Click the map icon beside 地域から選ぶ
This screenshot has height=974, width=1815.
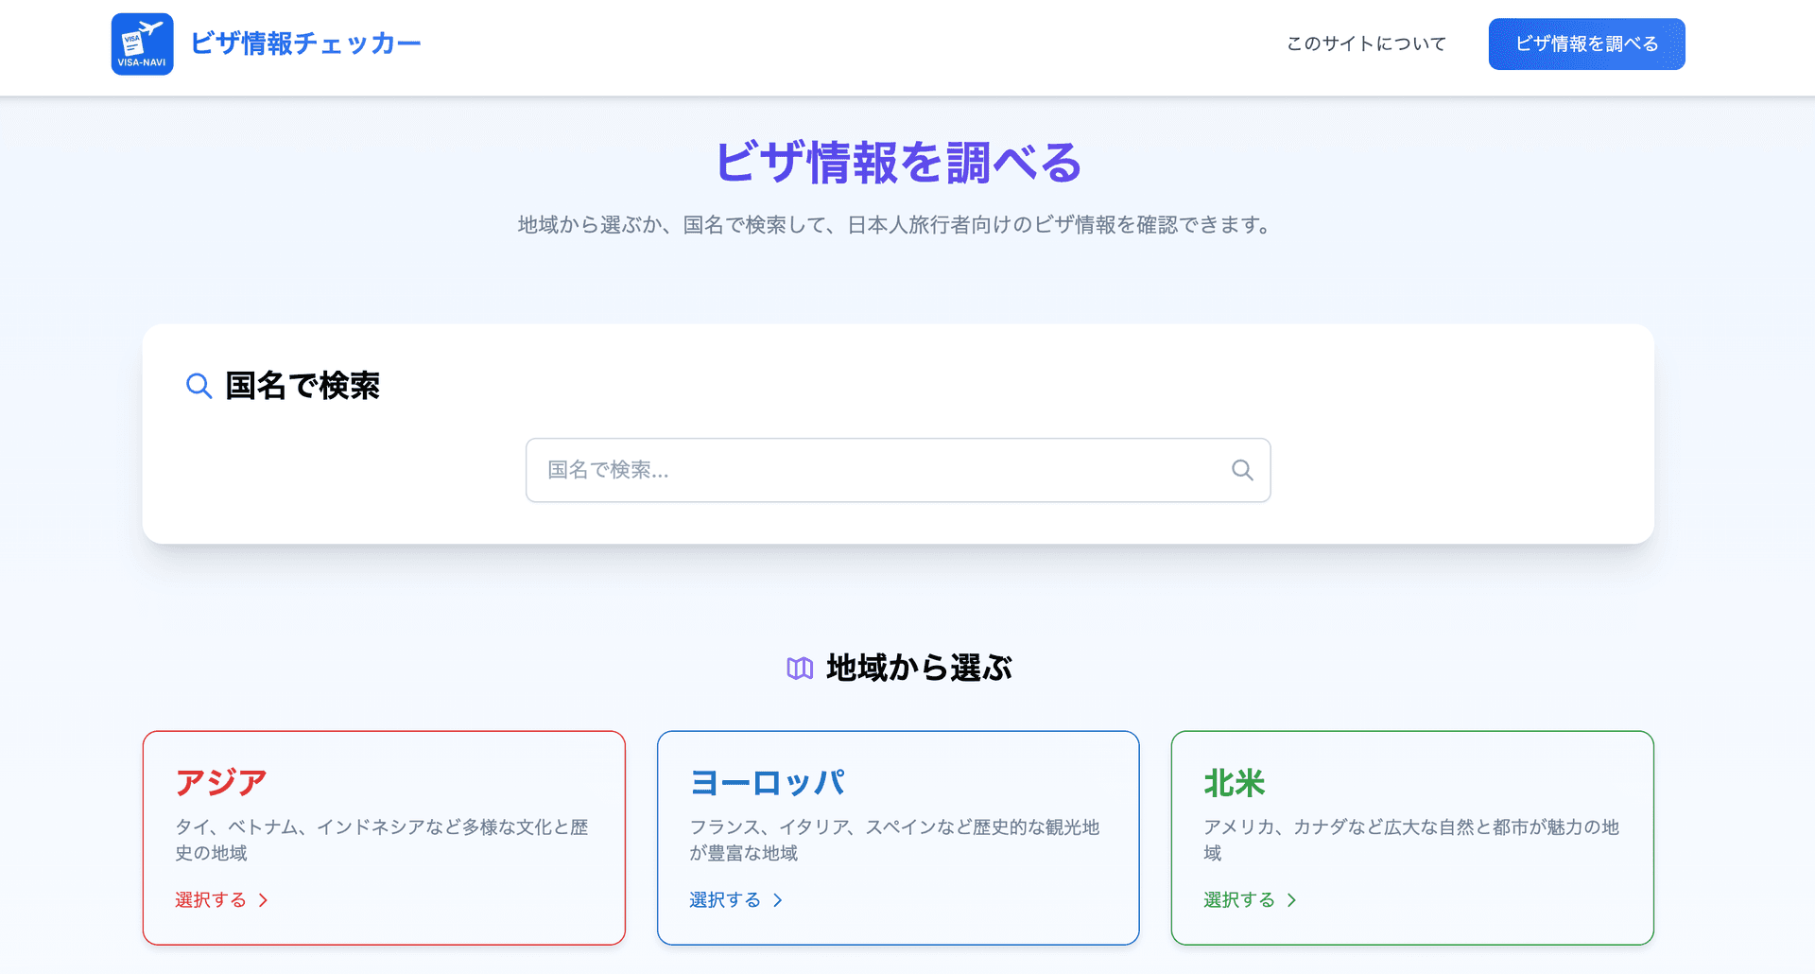click(800, 668)
